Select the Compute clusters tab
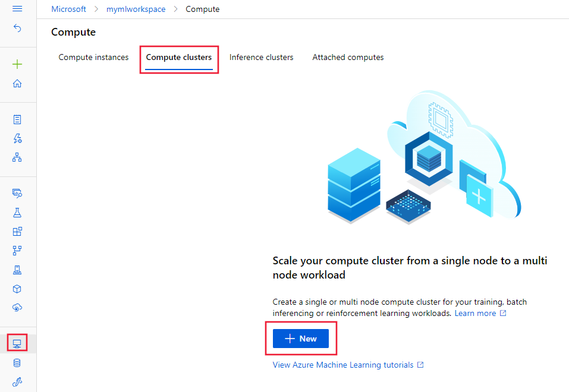This screenshot has height=392, width=569. pos(179,57)
